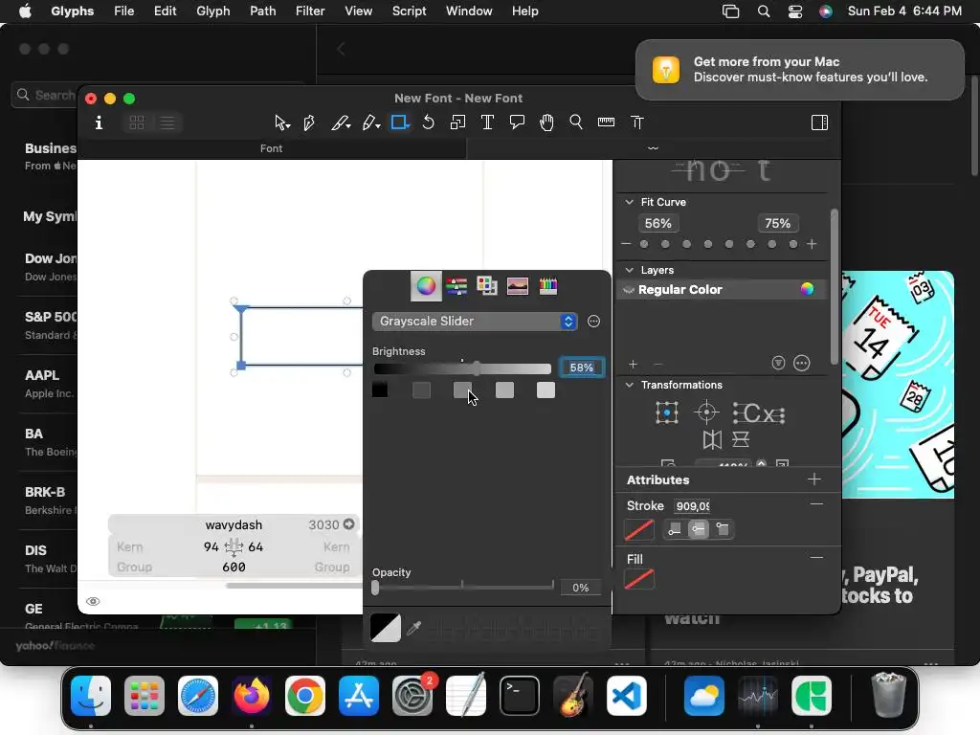Open the Layers filter icon

778,363
